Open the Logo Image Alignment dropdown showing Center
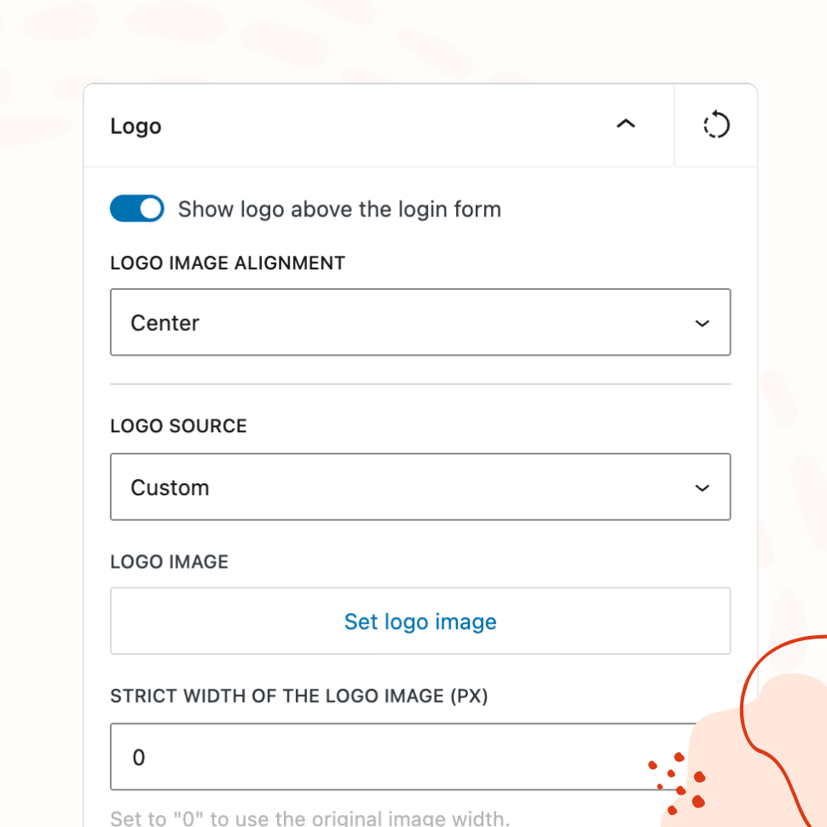The width and height of the screenshot is (827, 827). point(419,322)
